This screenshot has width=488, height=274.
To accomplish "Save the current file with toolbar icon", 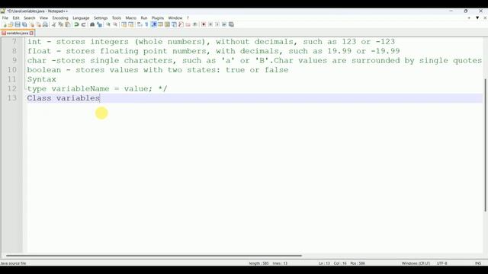I will (x=18, y=24).
